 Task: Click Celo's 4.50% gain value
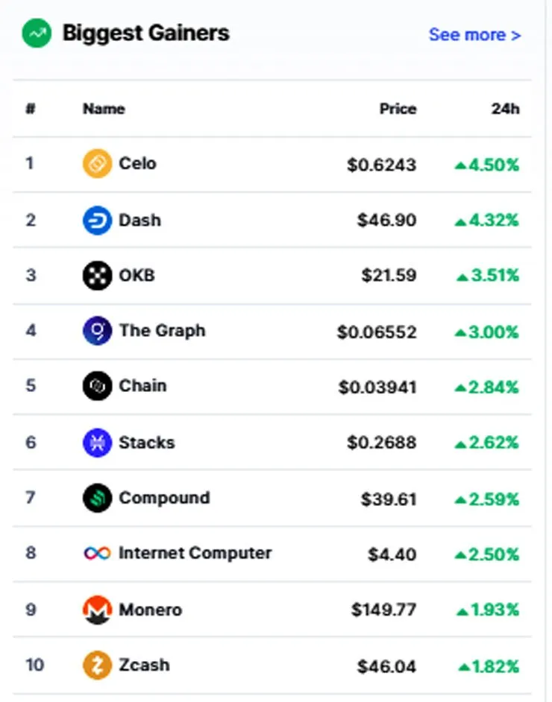click(487, 165)
